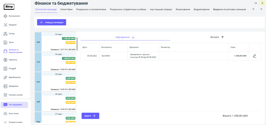
Task: Open the Контрагенти sidebar icon
Action: pos(5,16)
